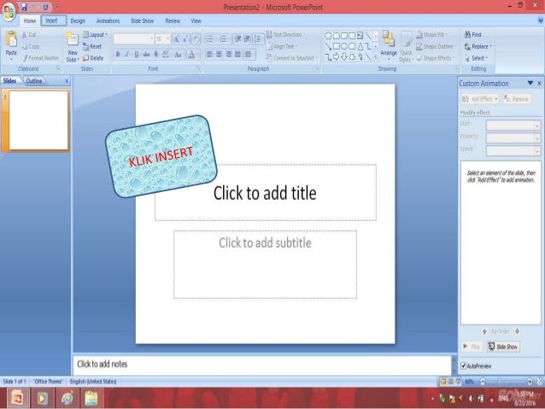
Task: Switch to Outline pane tab
Action: click(x=34, y=80)
